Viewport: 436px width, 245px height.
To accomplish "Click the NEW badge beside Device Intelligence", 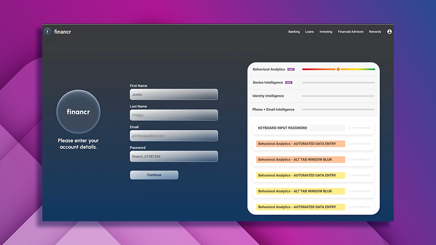I will click(288, 83).
